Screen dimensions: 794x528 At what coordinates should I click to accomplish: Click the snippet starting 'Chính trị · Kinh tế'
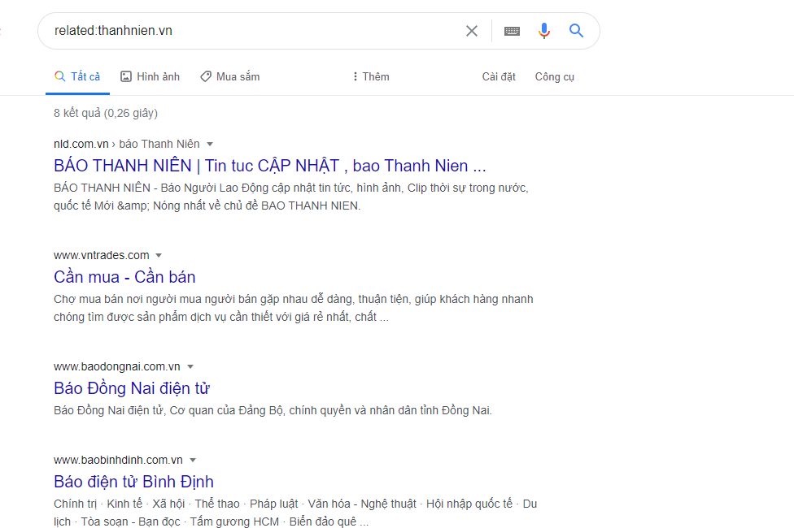tap(295, 513)
